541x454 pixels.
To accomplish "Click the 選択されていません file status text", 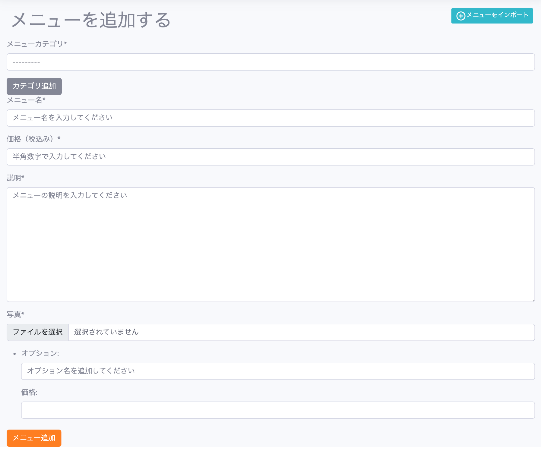I will [106, 332].
